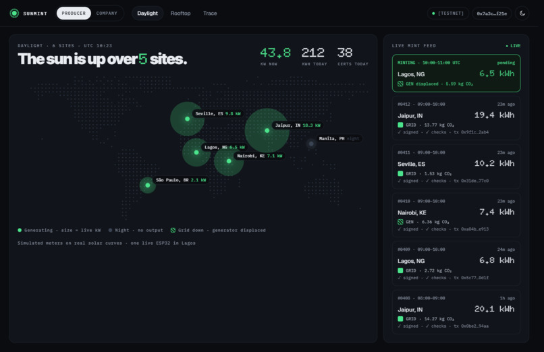
Task: Switch to Producer mode
Action: point(74,13)
